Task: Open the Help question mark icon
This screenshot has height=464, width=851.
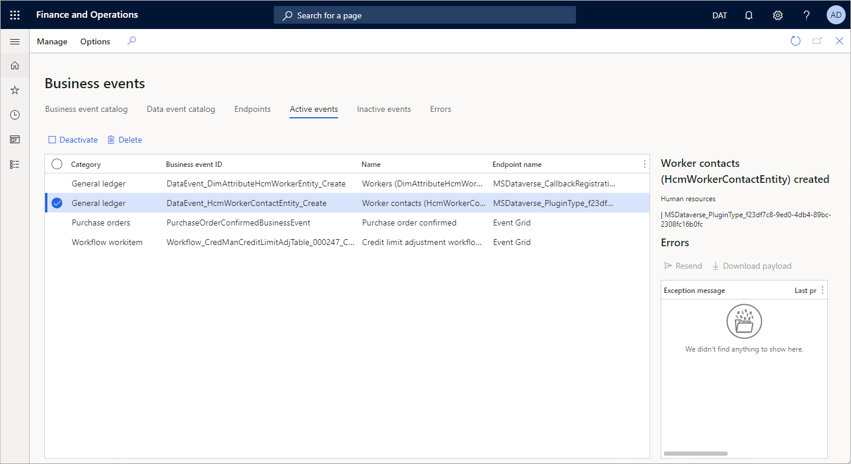Action: 807,15
